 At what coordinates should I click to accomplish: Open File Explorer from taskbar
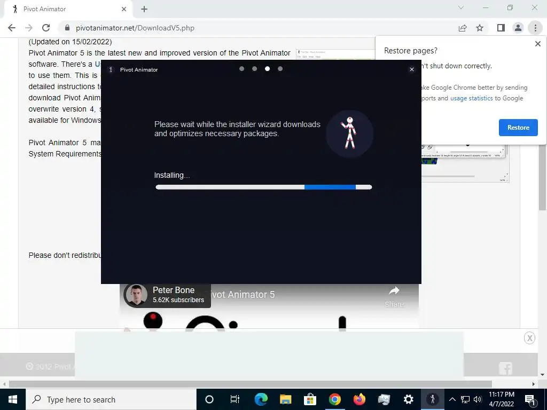(x=285, y=399)
